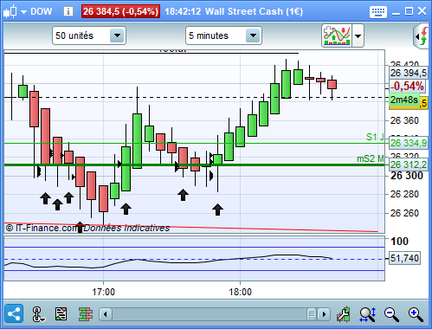Expand the 5 minutes timeframe dropdown
This screenshot has height=329, width=432.
tap(253, 35)
